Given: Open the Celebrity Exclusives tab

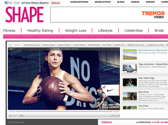Looking at the screenshot, I should [32, 45].
